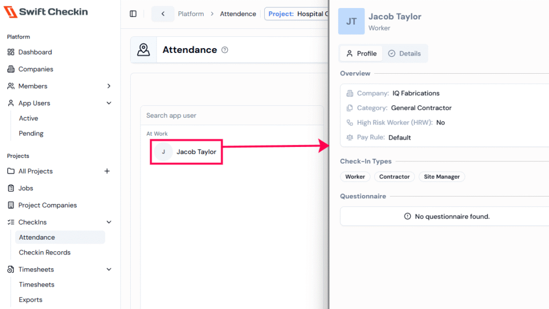The height and width of the screenshot is (309, 549).
Task: Open the Companies page
Action: [x=35, y=69]
